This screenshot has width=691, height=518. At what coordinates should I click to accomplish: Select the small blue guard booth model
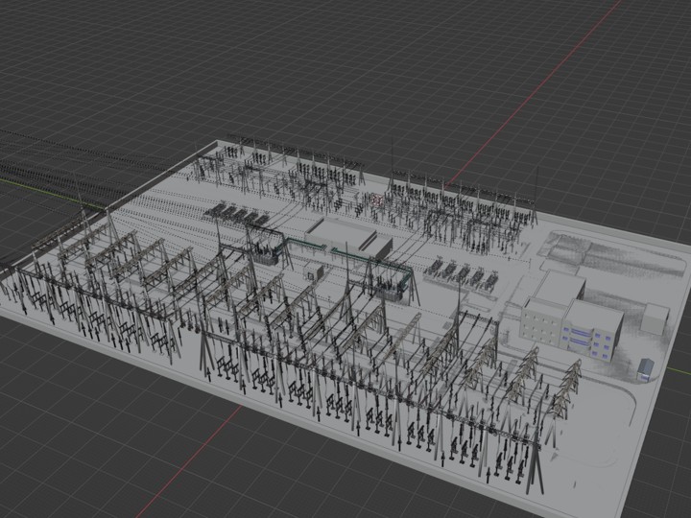tap(646, 370)
